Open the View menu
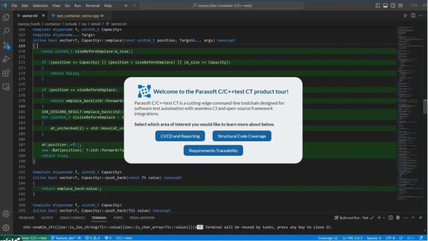Screen dimensions: 428x241 pyautogui.click(x=56, y=6)
